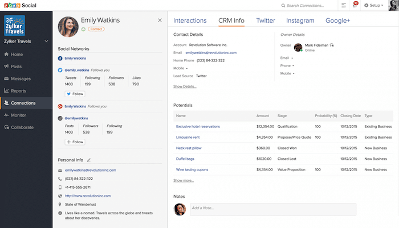
Task: Open the Monitor section in the sidebar
Action: 18,115
